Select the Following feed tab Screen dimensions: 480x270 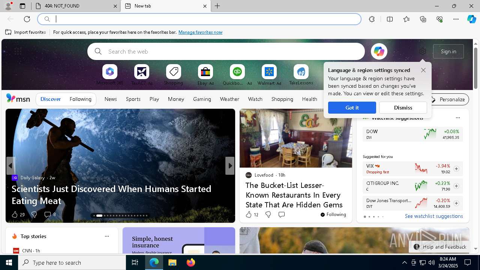(80, 99)
